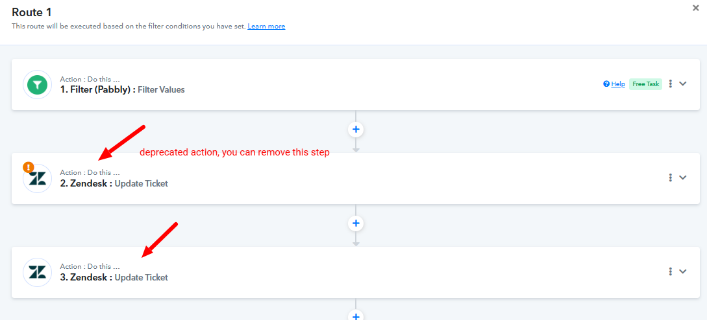Close the Route 1 panel
Viewport: 707px width, 320px height.
click(696, 8)
